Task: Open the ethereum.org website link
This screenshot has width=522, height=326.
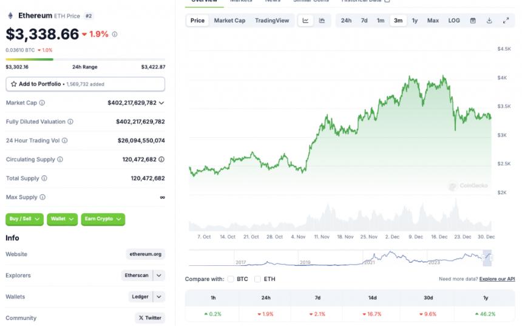Action: [146, 254]
